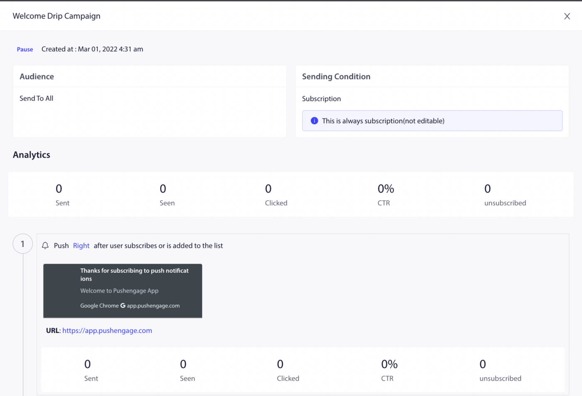Open the https://app.pushengage.com URL link

(x=107, y=331)
